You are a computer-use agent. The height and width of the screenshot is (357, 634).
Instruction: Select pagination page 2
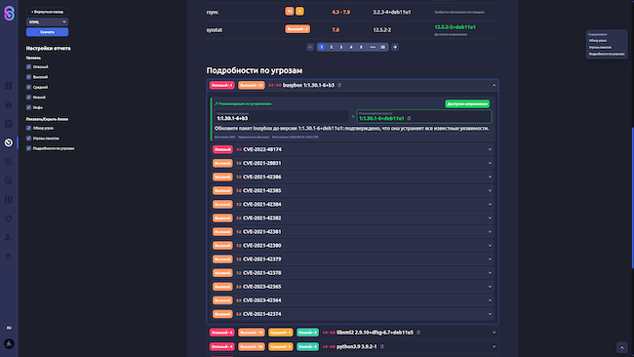[332, 47]
